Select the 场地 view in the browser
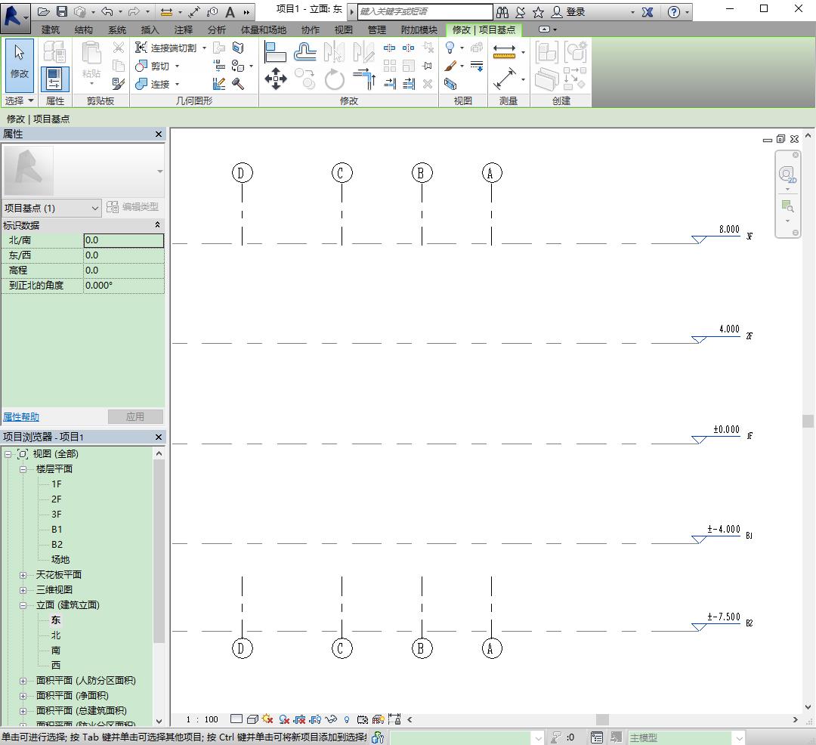 [x=60, y=559]
